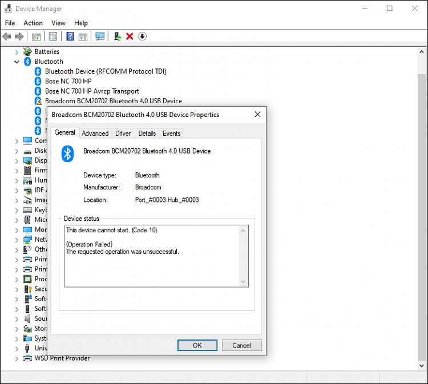The width and height of the screenshot is (428, 384).
Task: Click 'This device cannot start. (Code 10)' text
Action: [x=112, y=230]
